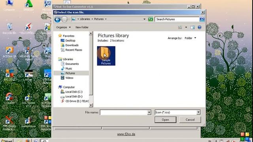
Task: Open Recent Places in sidebar
Action: click(74, 50)
